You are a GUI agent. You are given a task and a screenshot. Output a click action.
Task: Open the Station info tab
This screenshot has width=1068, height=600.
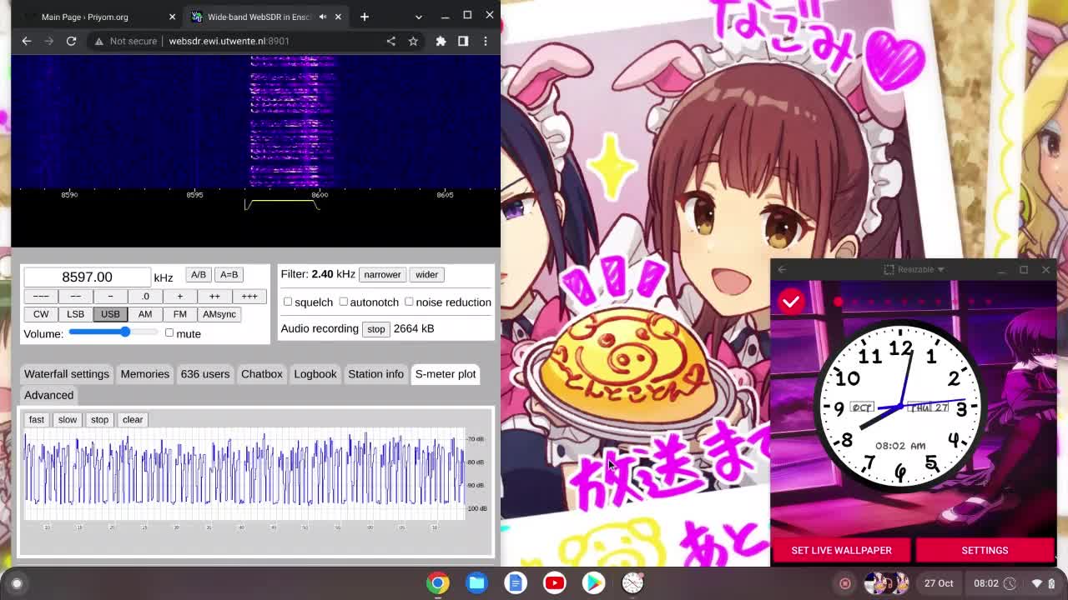coord(375,374)
